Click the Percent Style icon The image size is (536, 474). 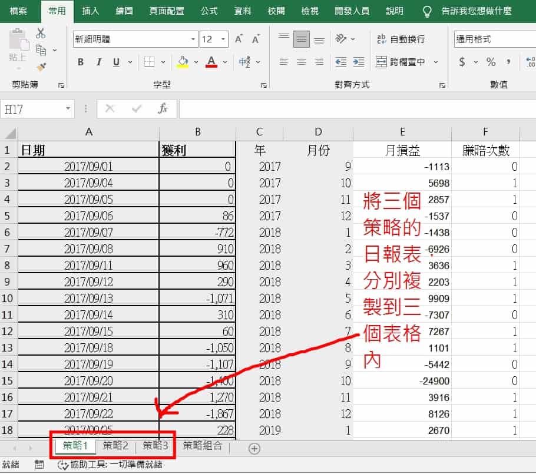click(491, 62)
